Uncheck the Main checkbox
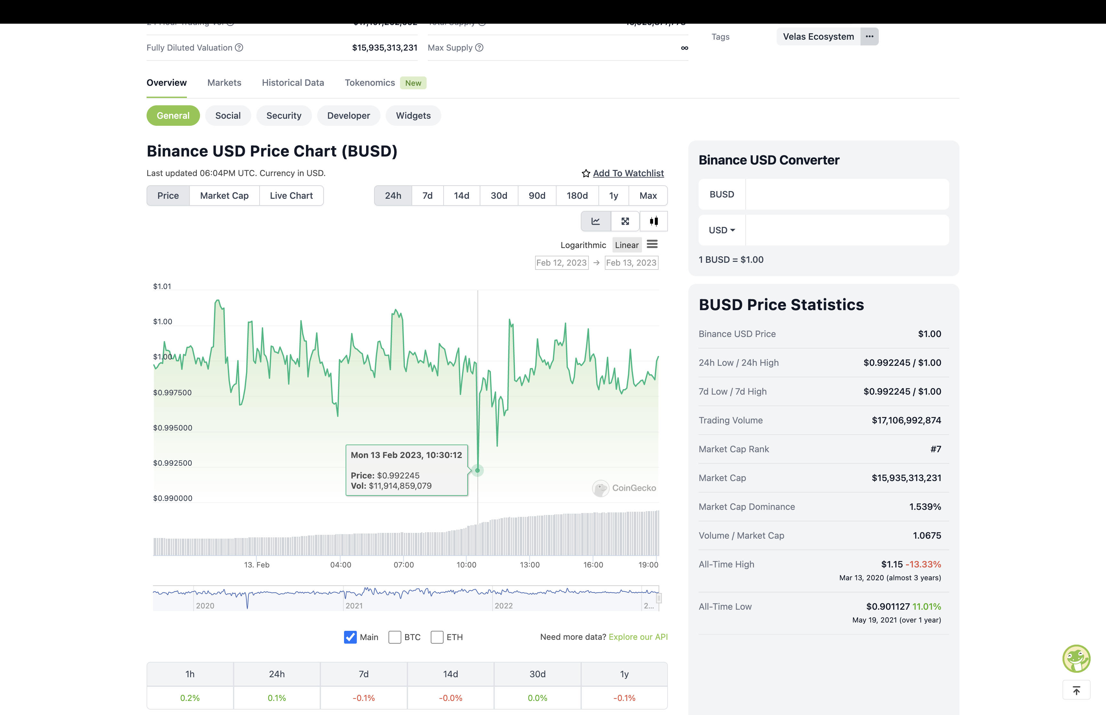1106x715 pixels. tap(350, 637)
